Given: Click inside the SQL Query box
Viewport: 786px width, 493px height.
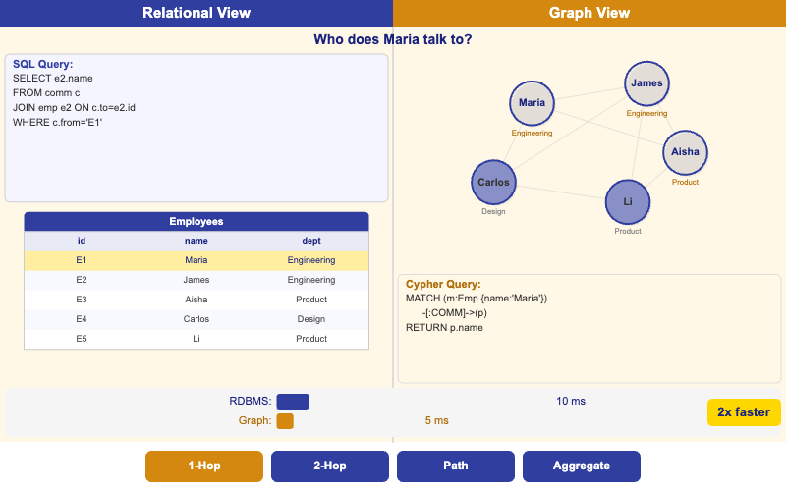Looking at the screenshot, I should [x=196, y=157].
